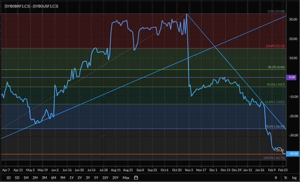The height and width of the screenshot is (182, 300).
Task: Pick the 5Y chart range
Action: tap(96, 178)
